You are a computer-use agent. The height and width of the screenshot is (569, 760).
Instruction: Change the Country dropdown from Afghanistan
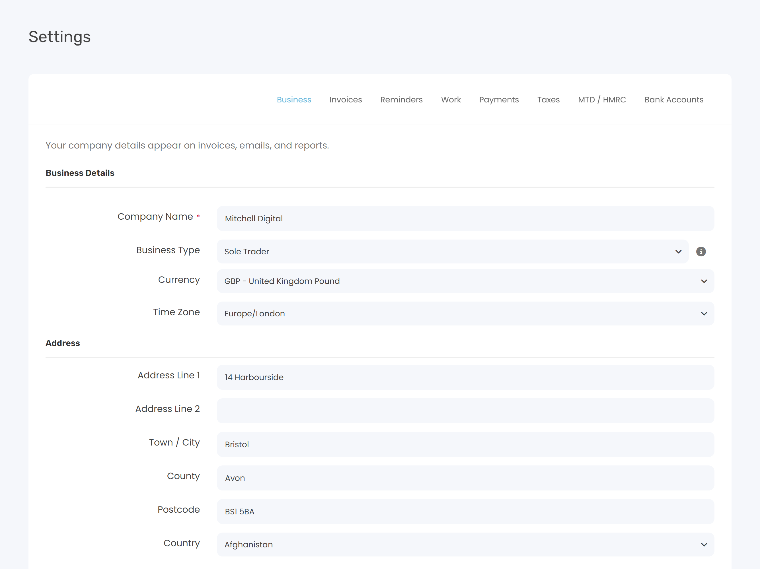[x=466, y=545]
